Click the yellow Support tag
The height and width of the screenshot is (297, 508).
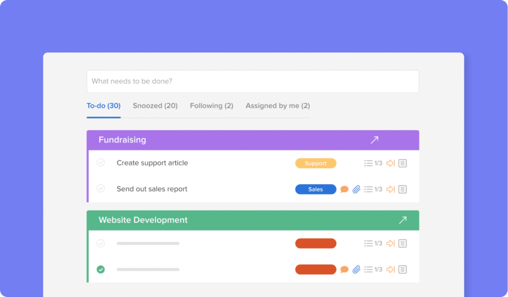316,163
